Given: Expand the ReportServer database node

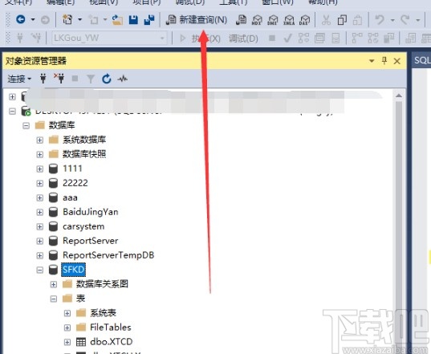Looking at the screenshot, I should (x=40, y=241).
